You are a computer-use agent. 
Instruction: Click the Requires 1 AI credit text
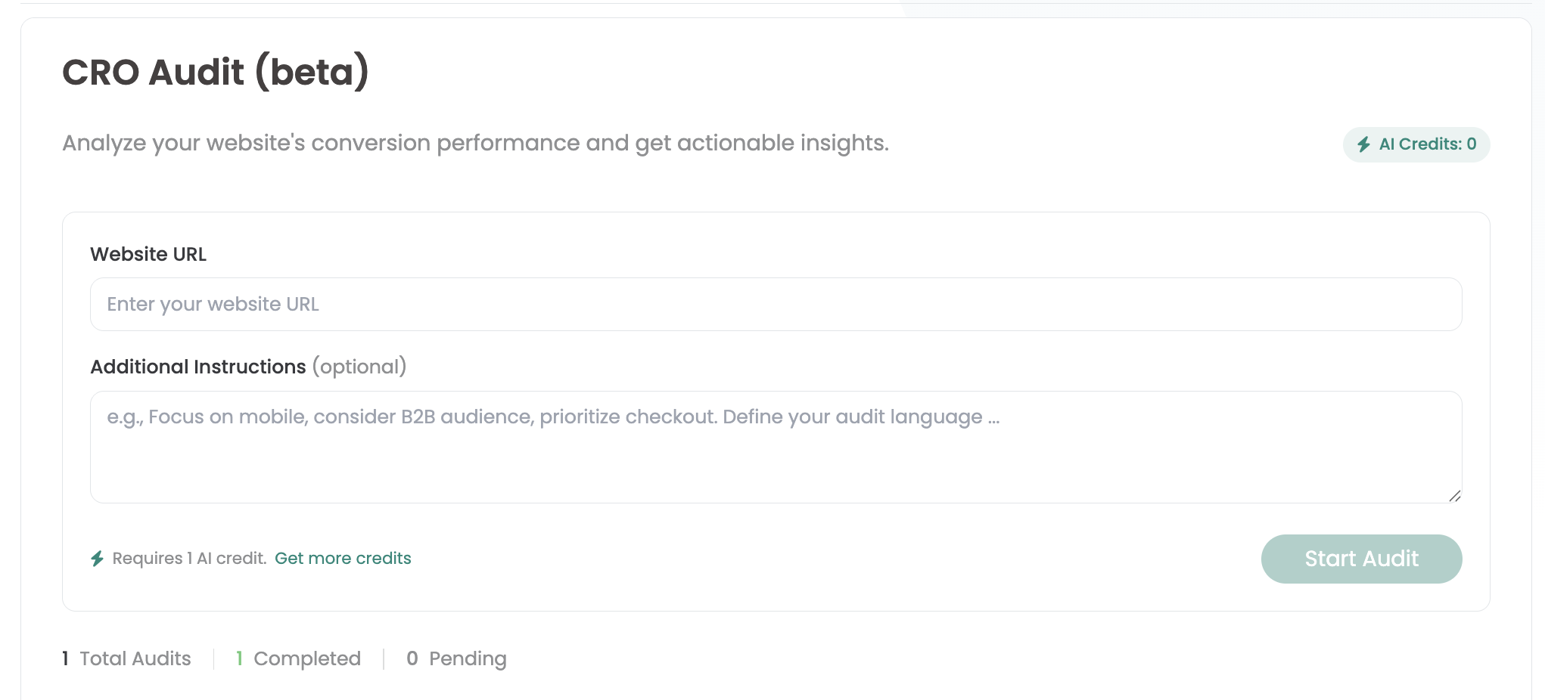(x=189, y=559)
